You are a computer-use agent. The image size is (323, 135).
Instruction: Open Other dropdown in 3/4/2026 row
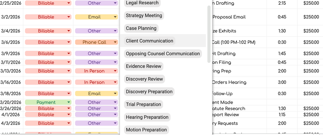pyautogui.click(x=97, y=31)
